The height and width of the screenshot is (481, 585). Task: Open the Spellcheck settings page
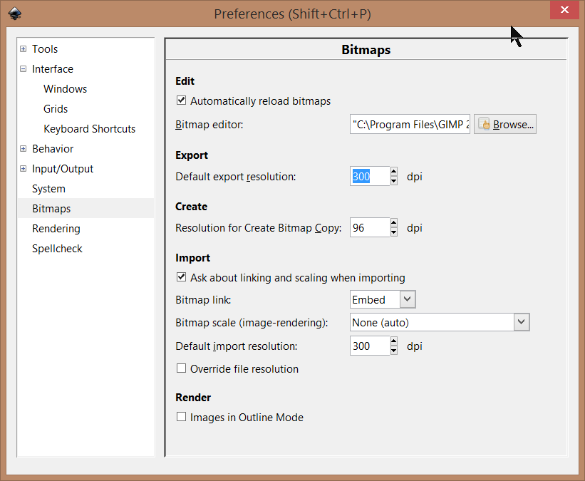(x=57, y=248)
